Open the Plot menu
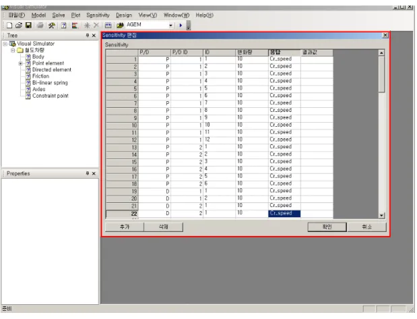The image size is (417, 319). click(75, 16)
